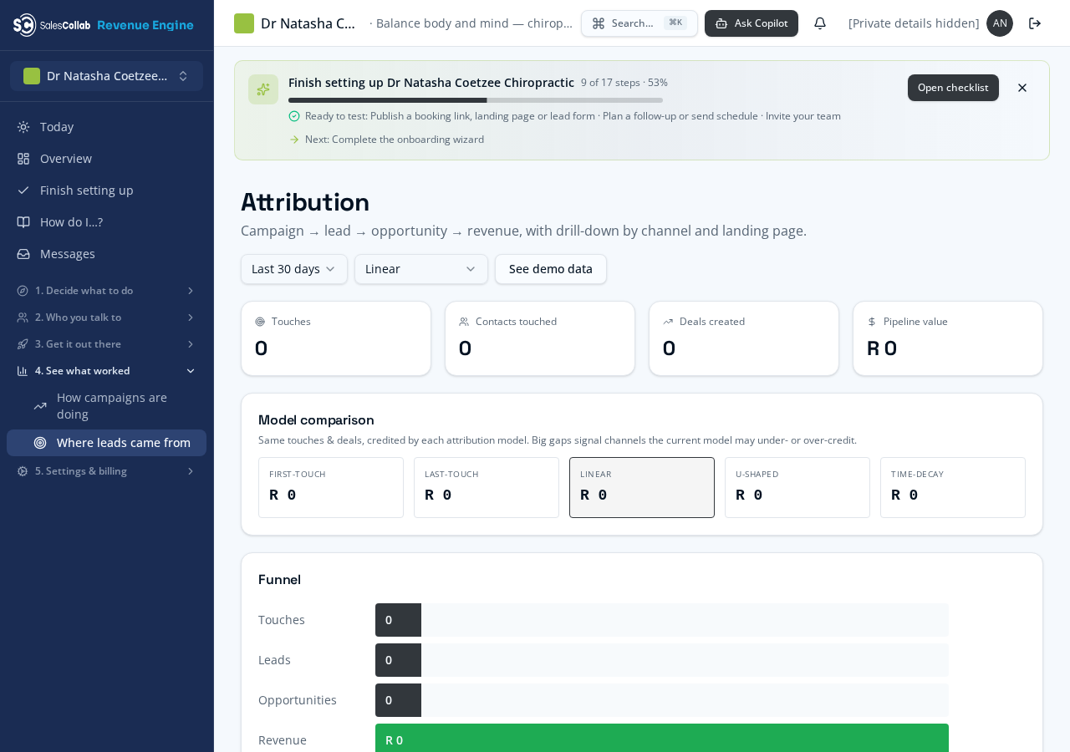Open the Linear attribution model dropdown
The width and height of the screenshot is (1070, 752).
pyautogui.click(x=421, y=269)
